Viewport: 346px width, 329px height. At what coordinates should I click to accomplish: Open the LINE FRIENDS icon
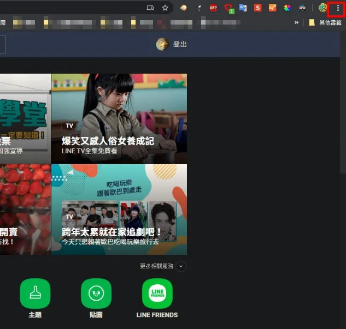(157, 294)
